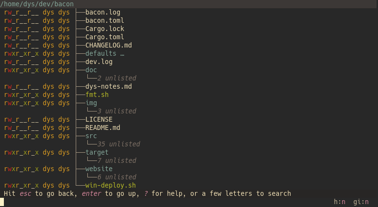Click the '2 unlisted' entry under doc
The image size is (378, 207).
click(x=116, y=78)
